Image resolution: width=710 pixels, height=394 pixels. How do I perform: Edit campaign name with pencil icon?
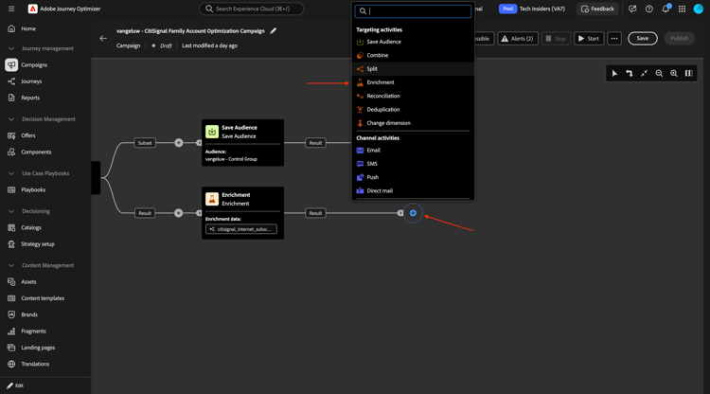click(x=273, y=31)
